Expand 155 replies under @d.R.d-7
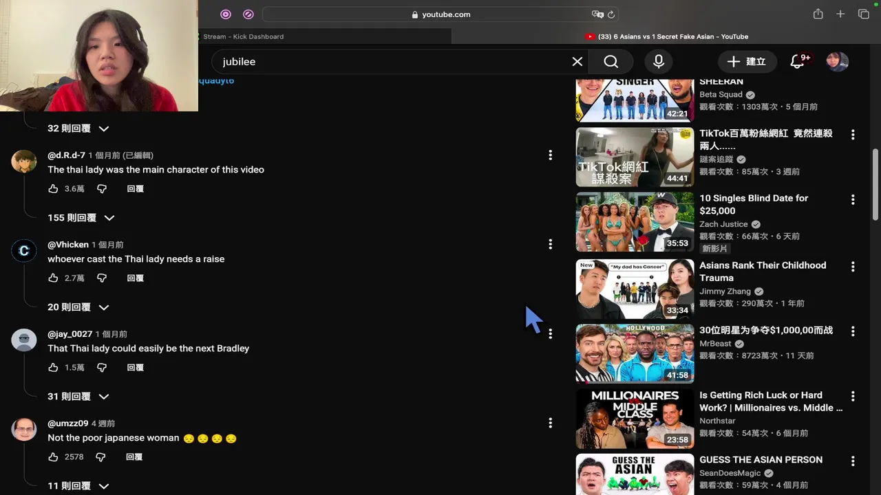881x495 pixels. 81,218
